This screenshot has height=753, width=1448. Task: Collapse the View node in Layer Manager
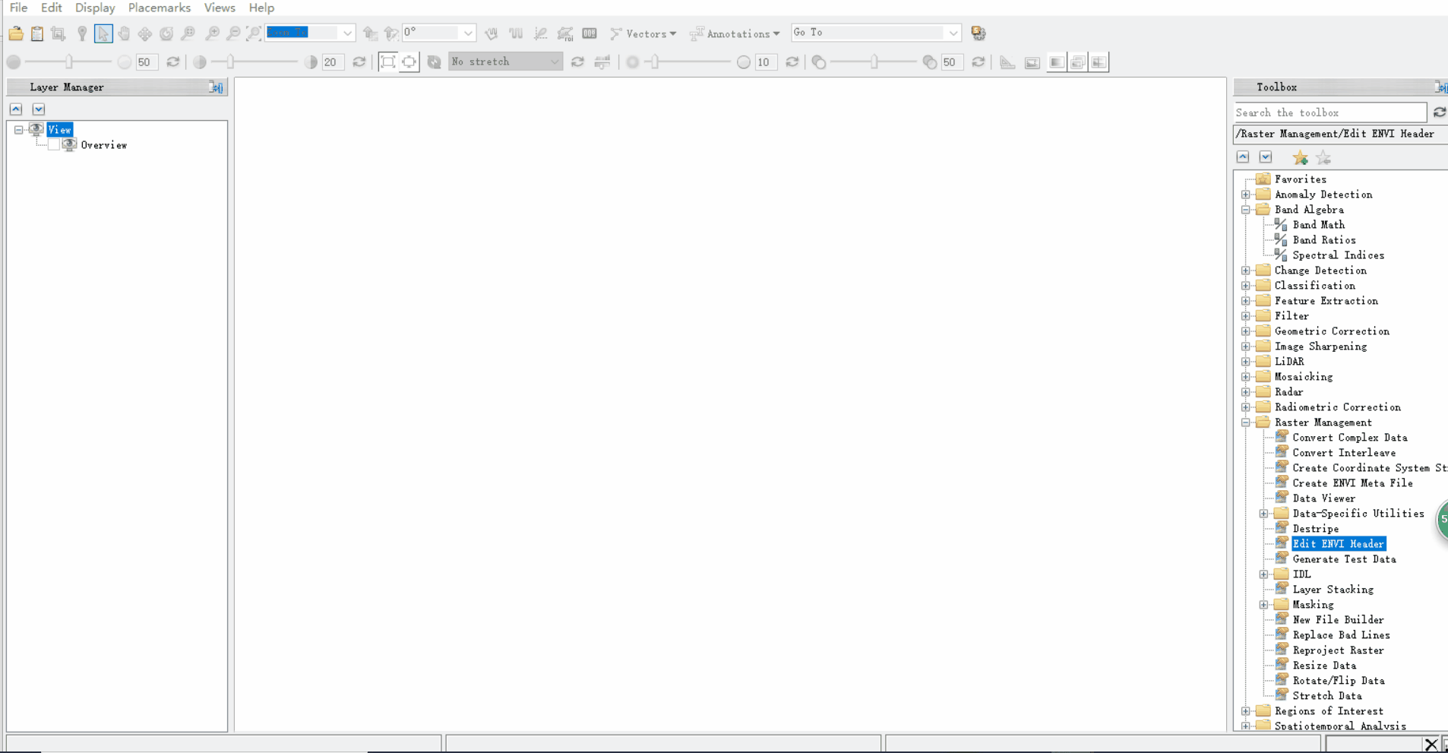coord(19,130)
